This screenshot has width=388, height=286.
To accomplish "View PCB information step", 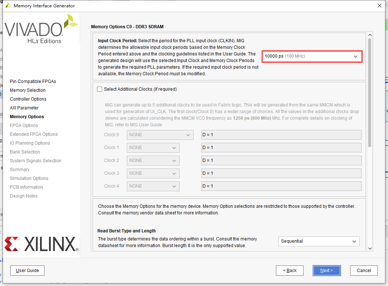I will [x=26, y=187].
